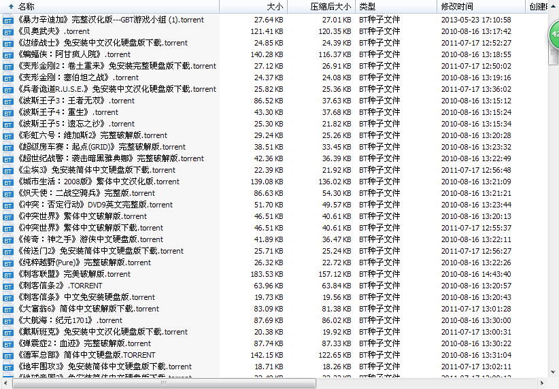Click the BT icon of 《变形金刚：塞伯坦之战》

click(x=8, y=78)
